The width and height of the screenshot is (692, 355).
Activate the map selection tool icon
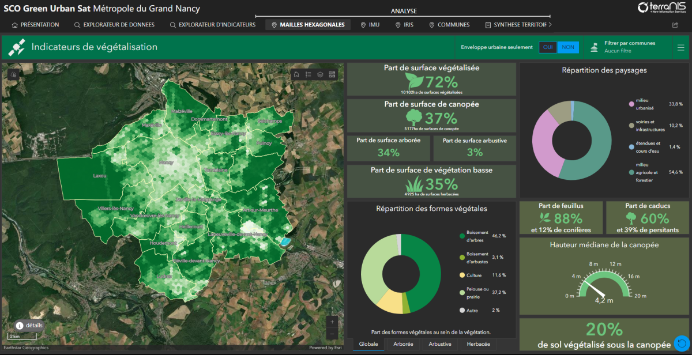tap(14, 74)
